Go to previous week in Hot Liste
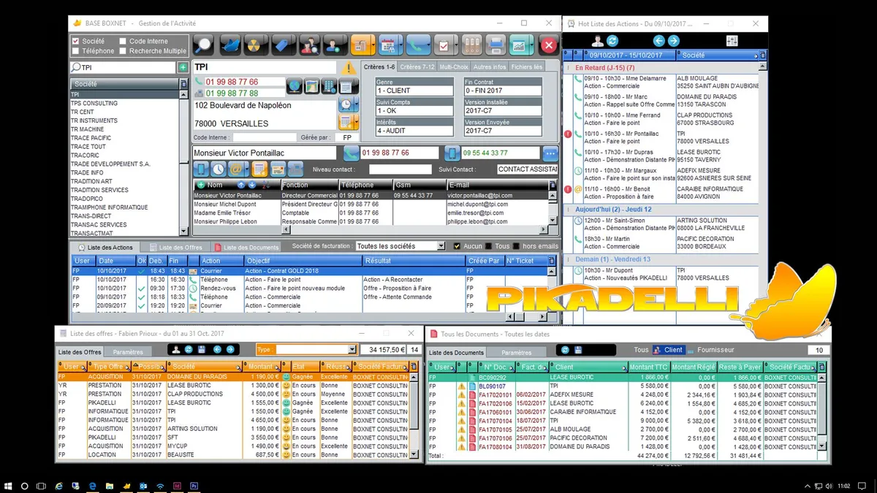877x493 pixels. tap(659, 41)
